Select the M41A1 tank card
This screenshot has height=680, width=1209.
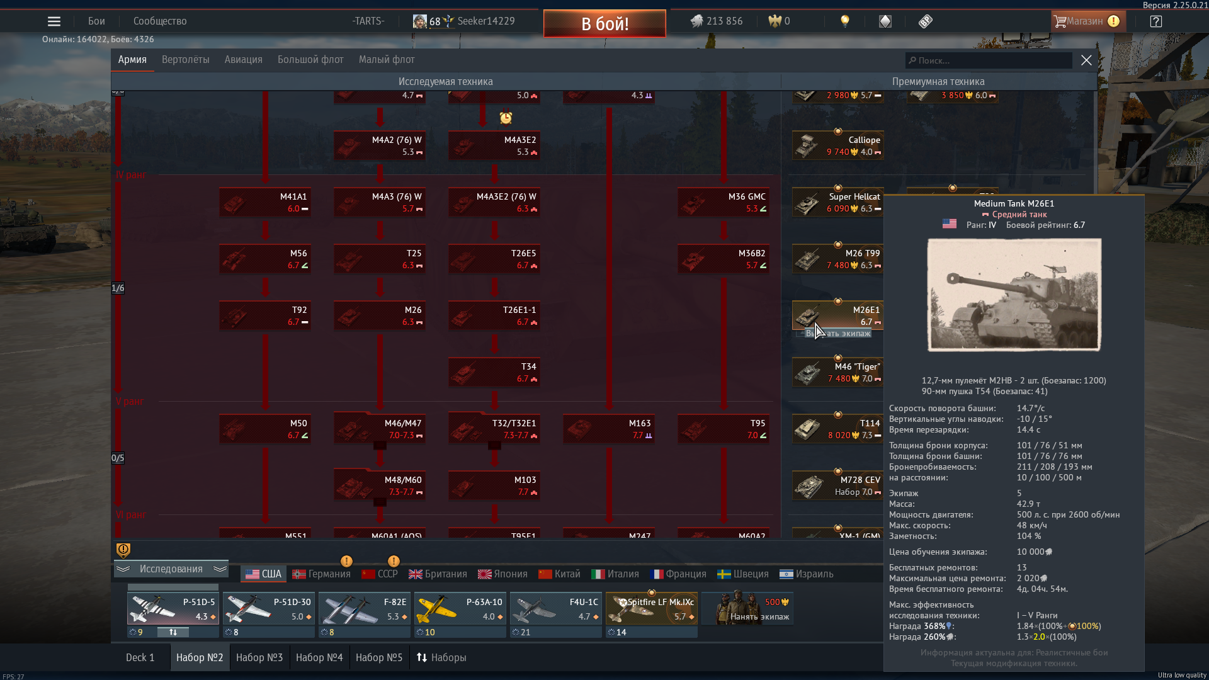pyautogui.click(x=265, y=202)
